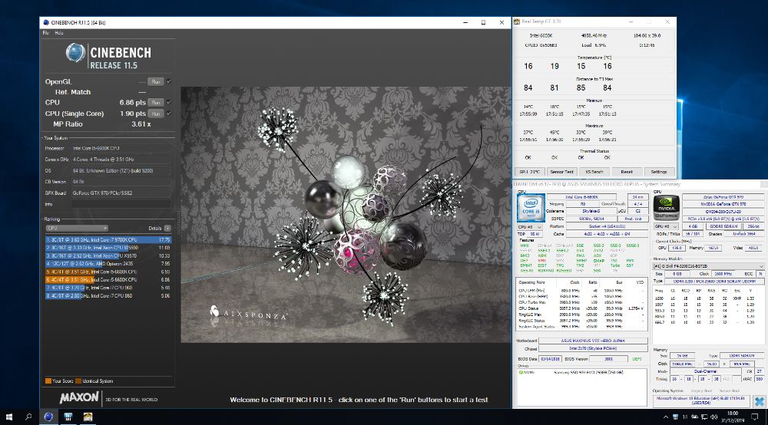Screen dimensions: 768x425
Task: Select ranking row Intel Core i7 9700K CPU
Action: pyautogui.click(x=108, y=239)
